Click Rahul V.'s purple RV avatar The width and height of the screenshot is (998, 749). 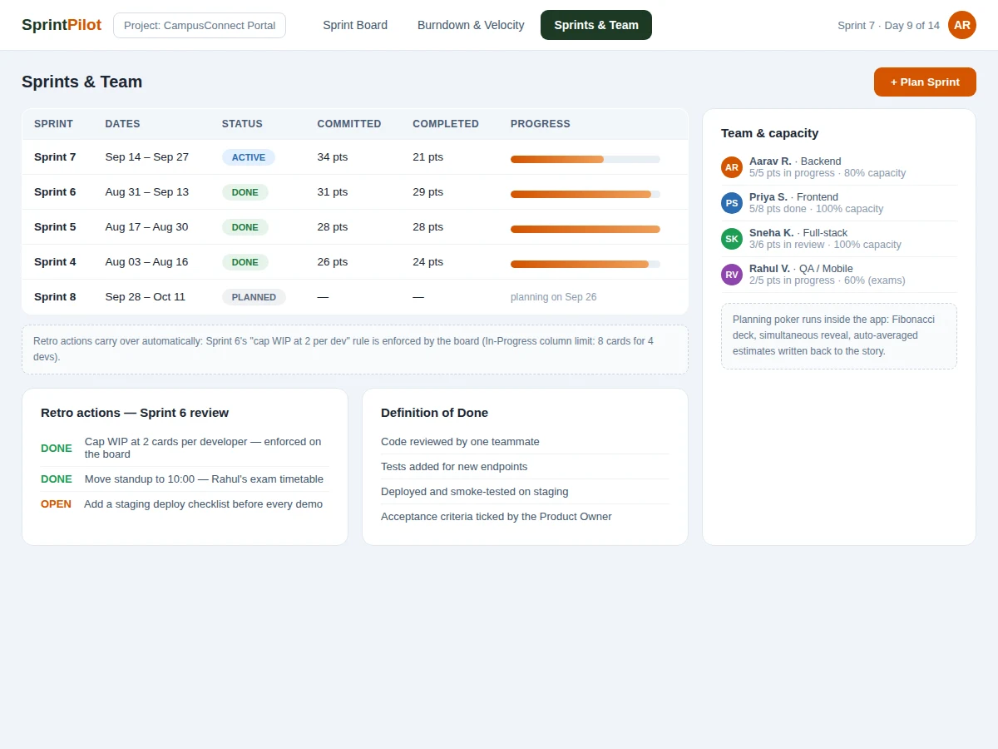click(732, 275)
